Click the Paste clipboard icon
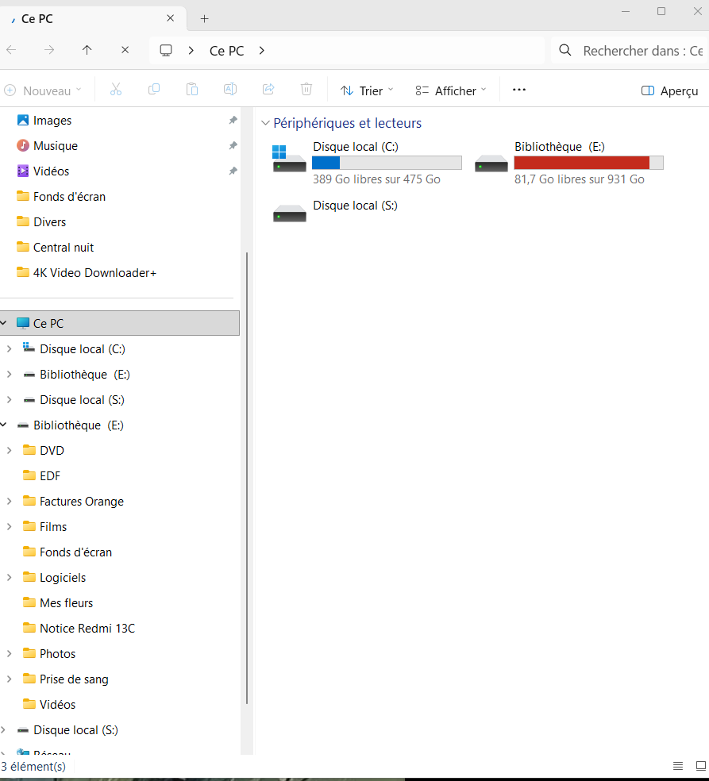This screenshot has width=709, height=781. 192,90
